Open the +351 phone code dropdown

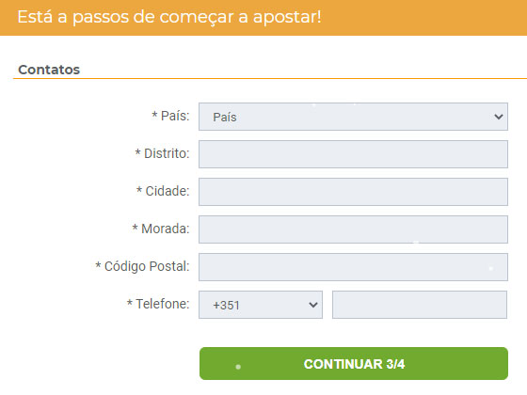pos(261,305)
